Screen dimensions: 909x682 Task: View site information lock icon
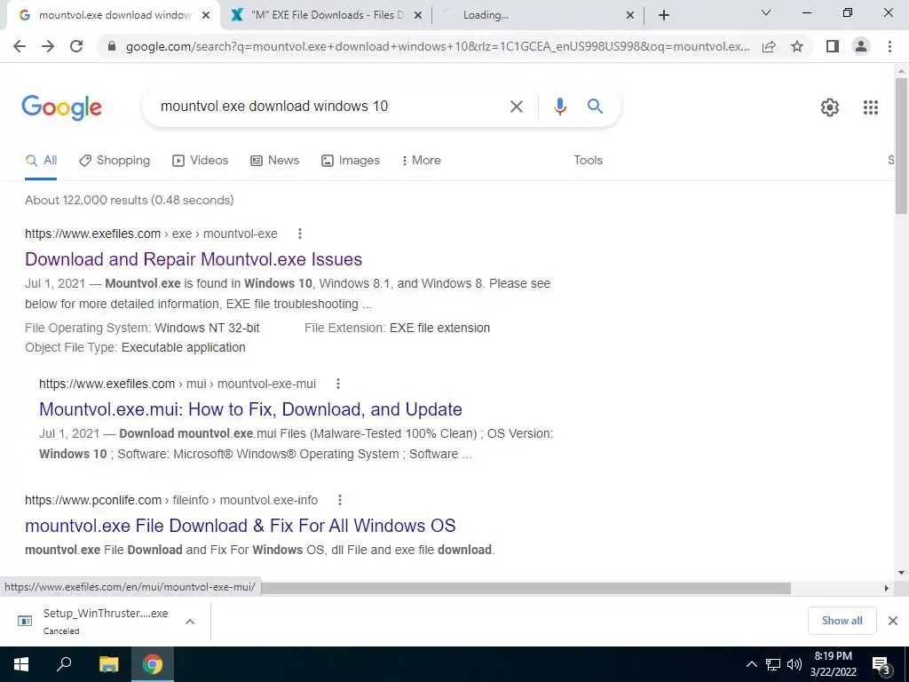112,46
